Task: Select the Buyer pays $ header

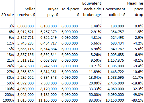Action: [x=47, y=9]
